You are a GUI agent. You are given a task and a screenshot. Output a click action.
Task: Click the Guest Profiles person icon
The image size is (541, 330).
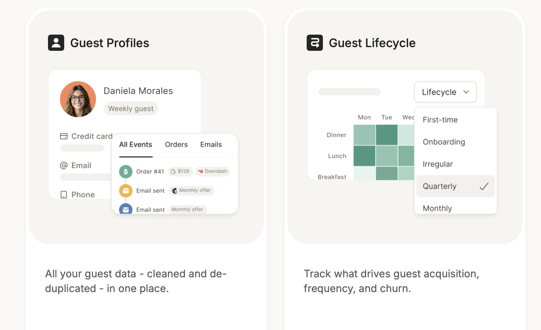coord(56,43)
